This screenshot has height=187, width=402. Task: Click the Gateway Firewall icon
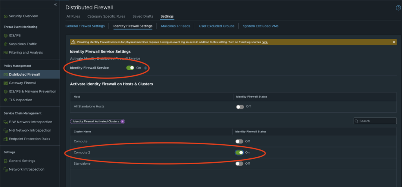tap(5, 83)
